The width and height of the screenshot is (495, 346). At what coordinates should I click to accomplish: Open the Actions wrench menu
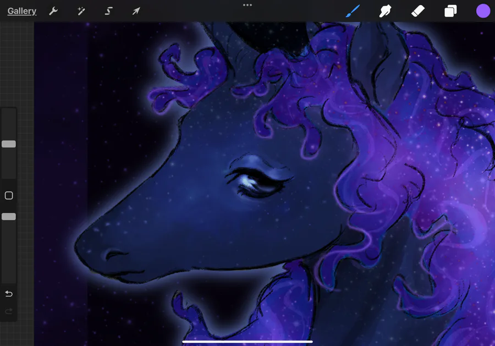point(53,11)
